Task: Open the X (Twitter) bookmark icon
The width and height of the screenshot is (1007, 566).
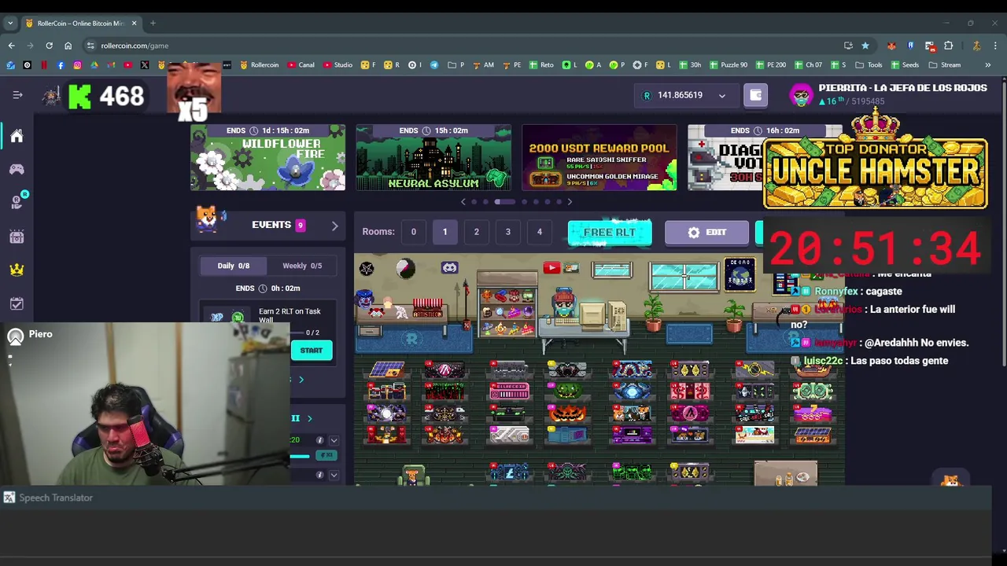Action: point(145,64)
